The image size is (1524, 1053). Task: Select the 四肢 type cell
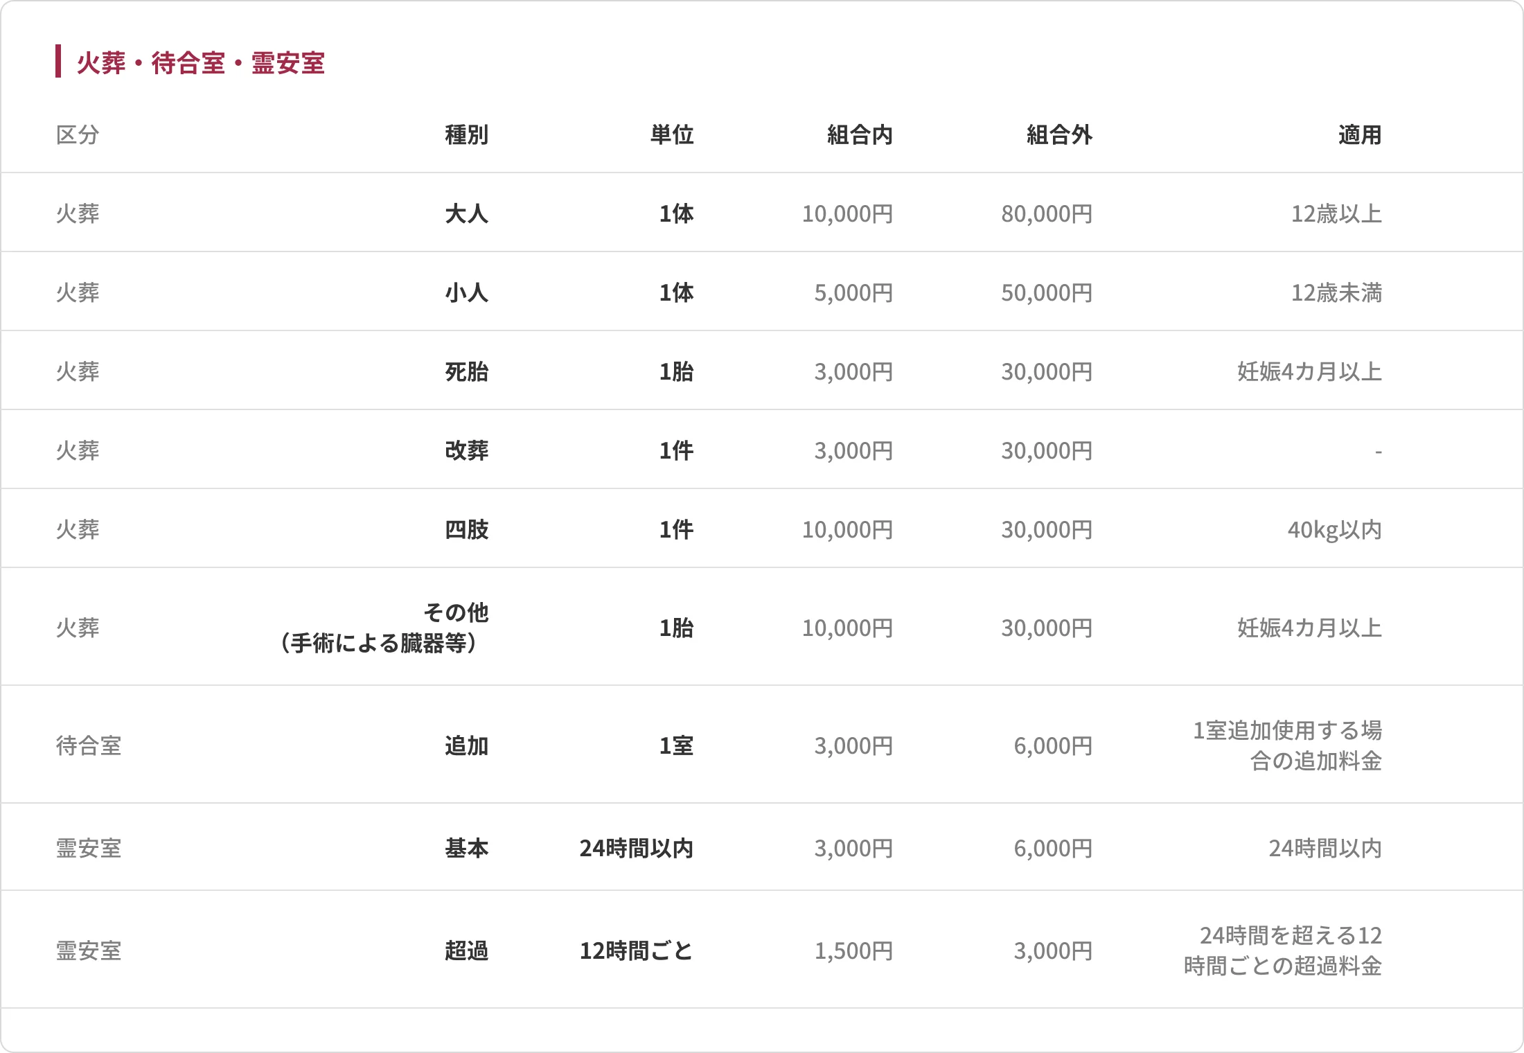tap(467, 529)
